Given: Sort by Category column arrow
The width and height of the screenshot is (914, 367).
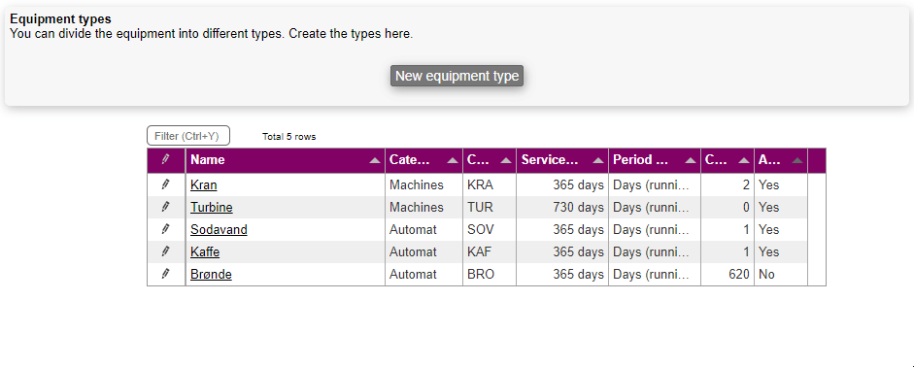Looking at the screenshot, I should 453,161.
